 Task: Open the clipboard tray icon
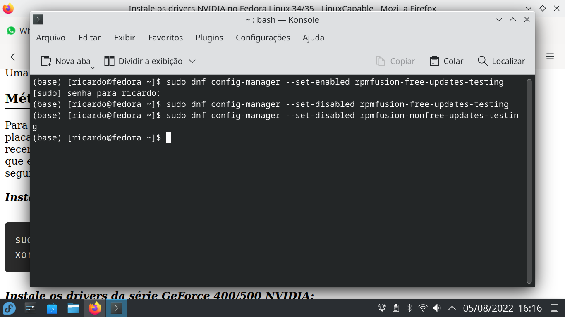pyautogui.click(x=396, y=308)
